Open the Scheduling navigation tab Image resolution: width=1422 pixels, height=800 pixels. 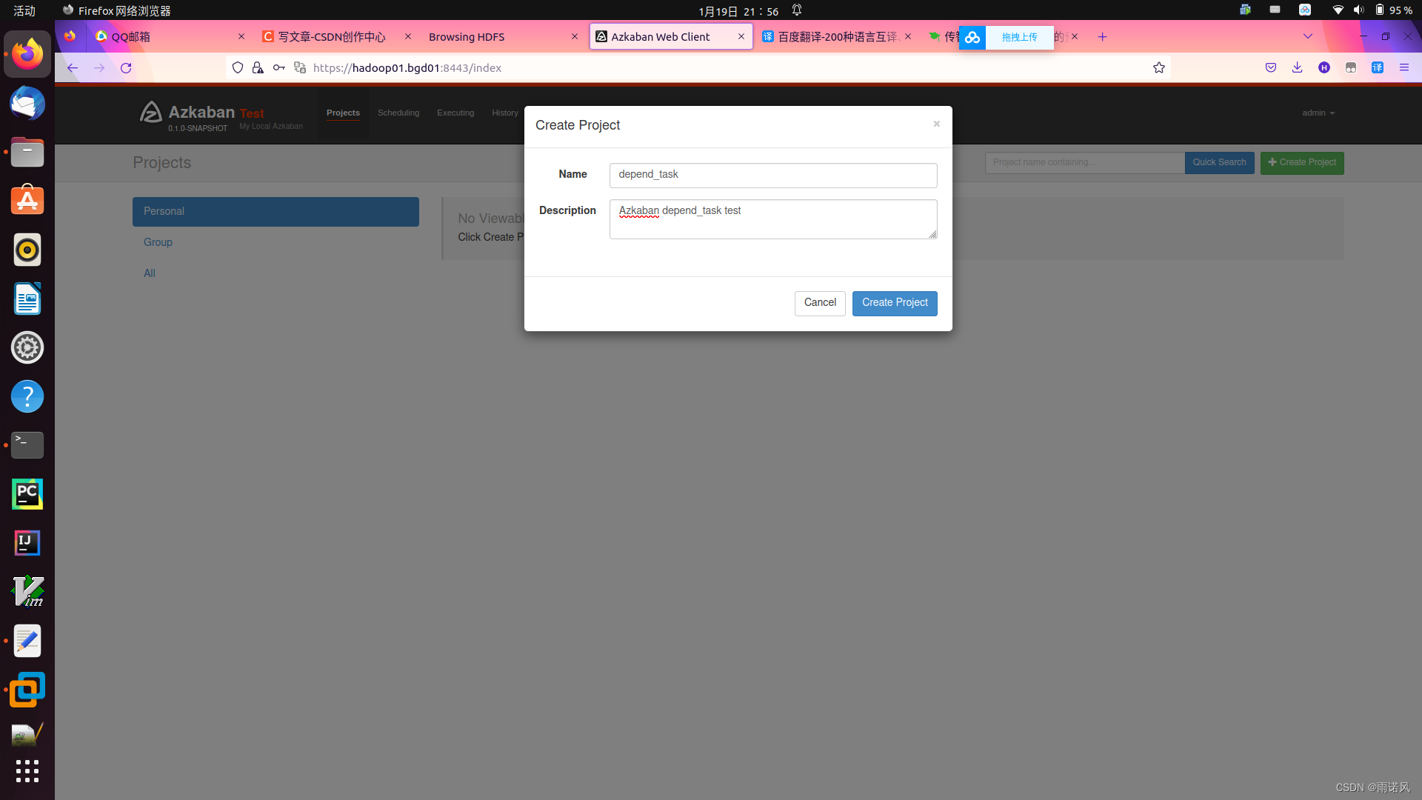(x=398, y=113)
